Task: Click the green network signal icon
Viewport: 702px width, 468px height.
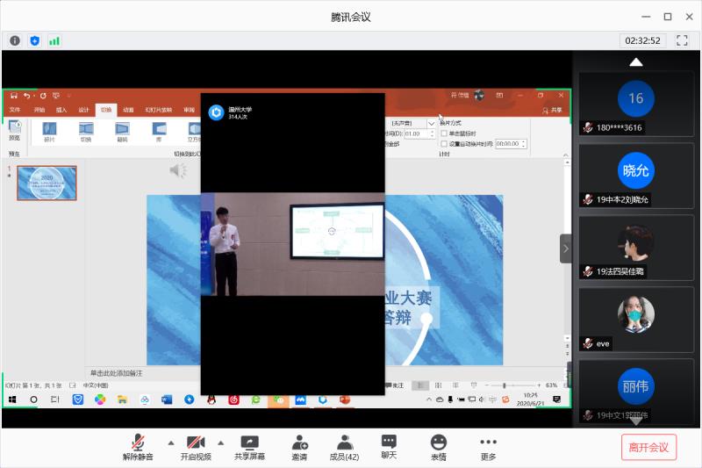Action: click(54, 40)
